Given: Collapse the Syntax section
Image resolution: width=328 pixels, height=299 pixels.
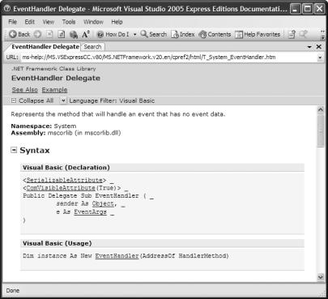Looking at the screenshot, I should pos(14,150).
